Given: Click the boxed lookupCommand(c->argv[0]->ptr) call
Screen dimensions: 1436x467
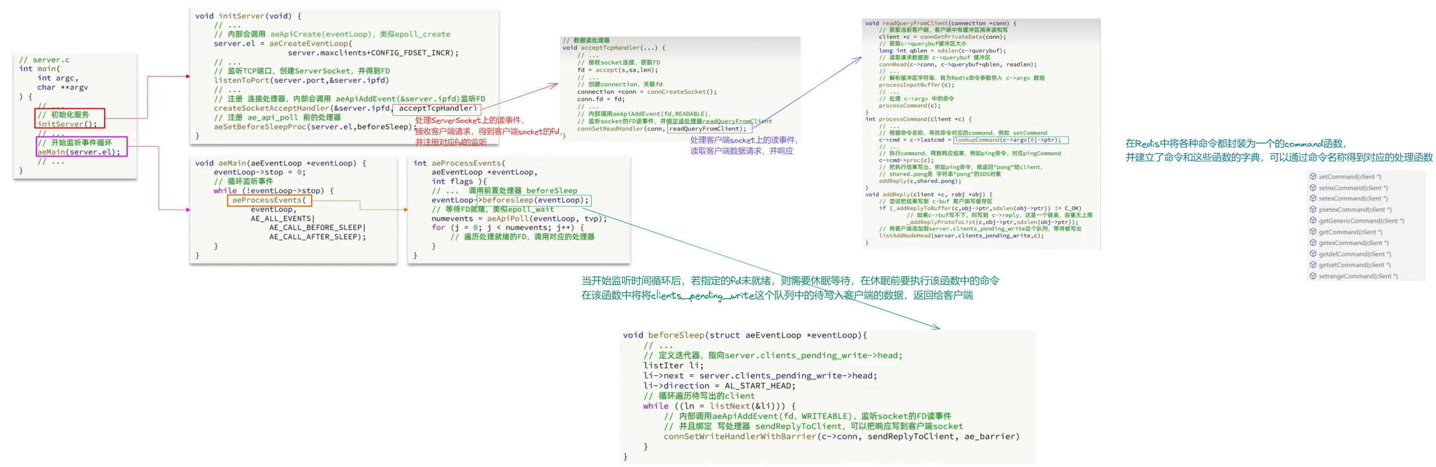Looking at the screenshot, I should pyautogui.click(x=1011, y=140).
